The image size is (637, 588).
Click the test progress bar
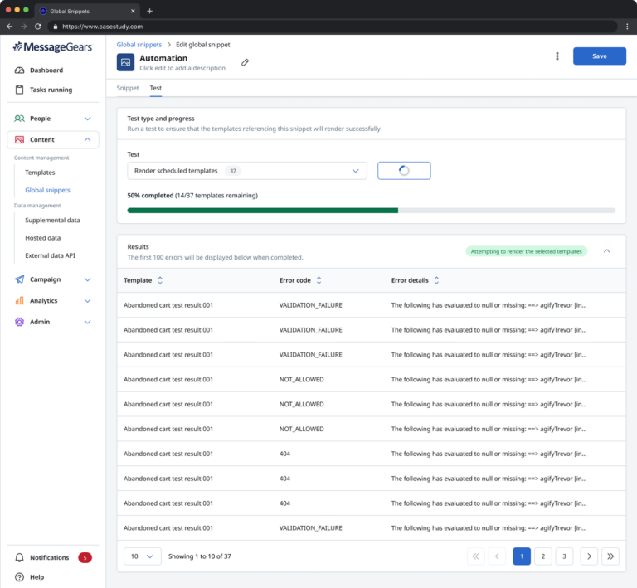point(371,211)
